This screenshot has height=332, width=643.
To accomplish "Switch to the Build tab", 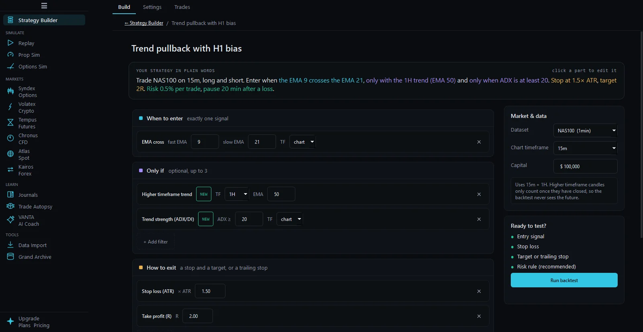I will click(x=124, y=7).
